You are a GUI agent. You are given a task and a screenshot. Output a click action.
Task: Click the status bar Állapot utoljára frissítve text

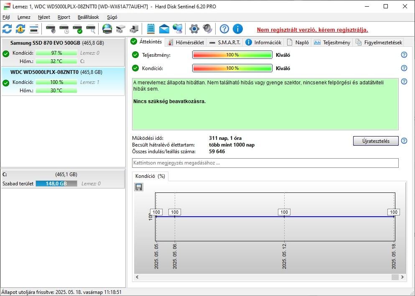click(x=61, y=292)
